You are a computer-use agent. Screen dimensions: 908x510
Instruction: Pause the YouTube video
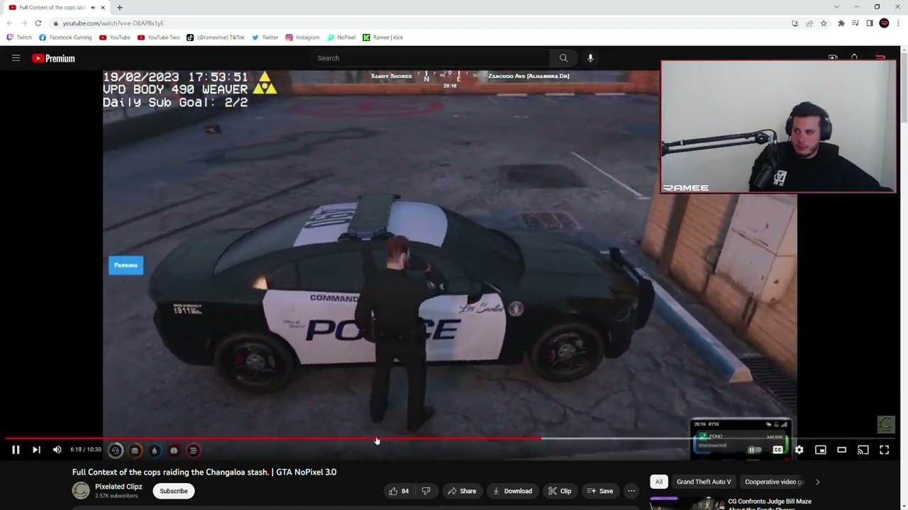tap(16, 450)
